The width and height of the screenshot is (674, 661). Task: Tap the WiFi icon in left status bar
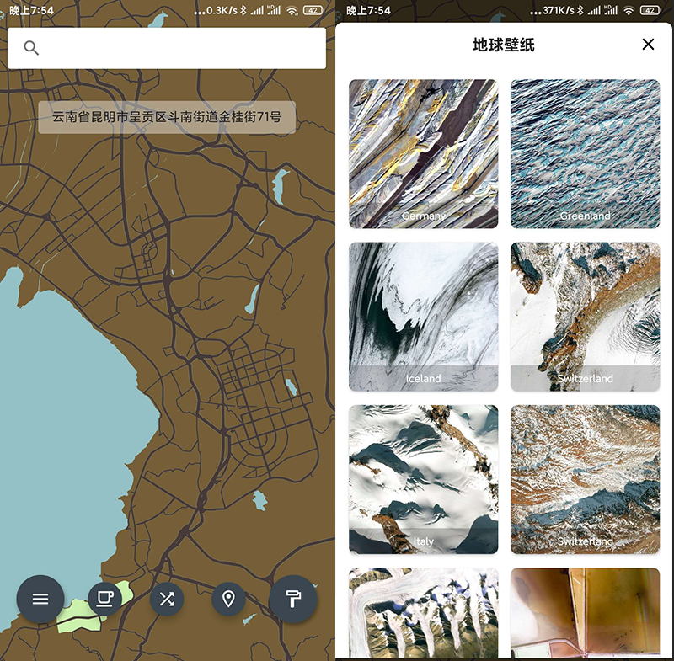click(292, 10)
